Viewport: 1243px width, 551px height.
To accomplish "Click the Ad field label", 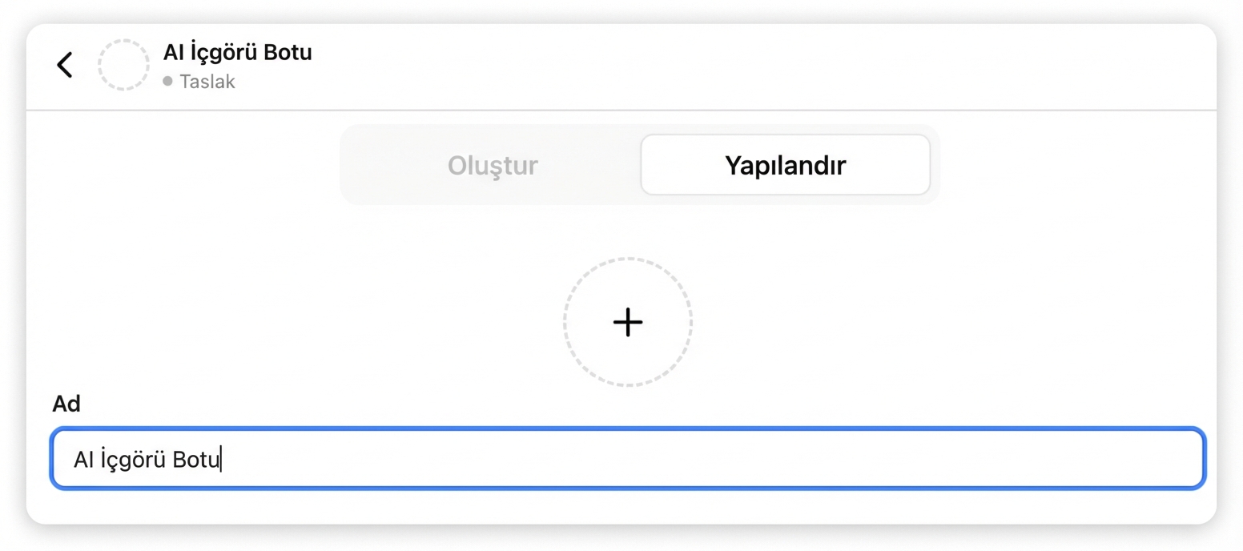I will [66, 404].
